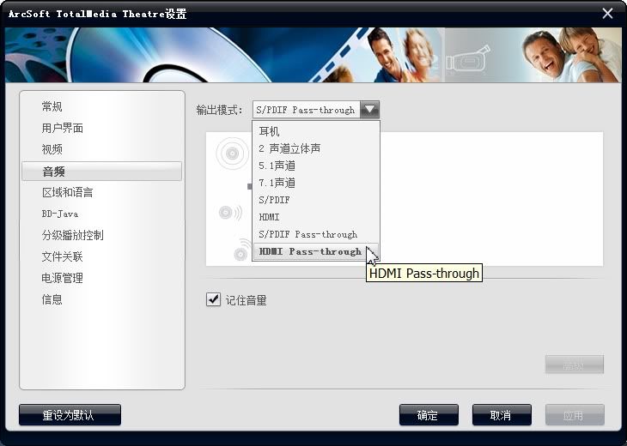Pick the S/PDIF output option
Viewport: 627px width, 446px height.
coord(316,200)
